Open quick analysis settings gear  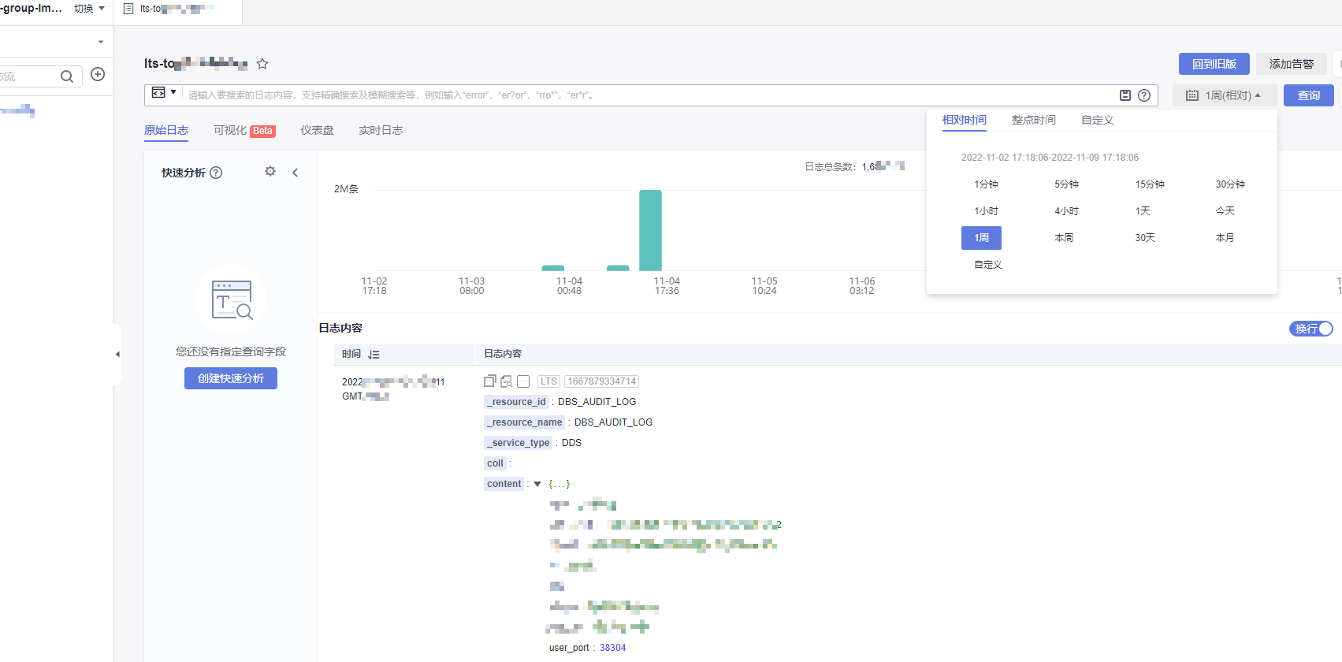270,172
